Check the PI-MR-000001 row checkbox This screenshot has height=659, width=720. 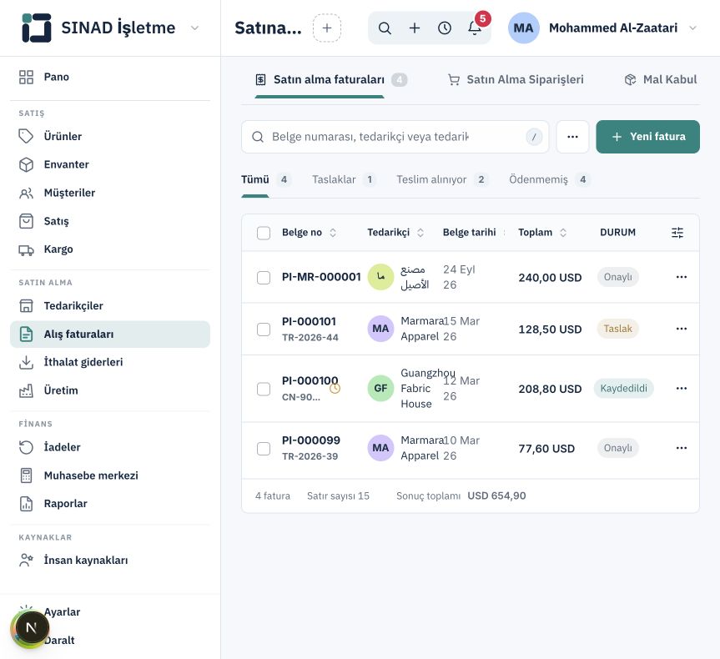264,278
